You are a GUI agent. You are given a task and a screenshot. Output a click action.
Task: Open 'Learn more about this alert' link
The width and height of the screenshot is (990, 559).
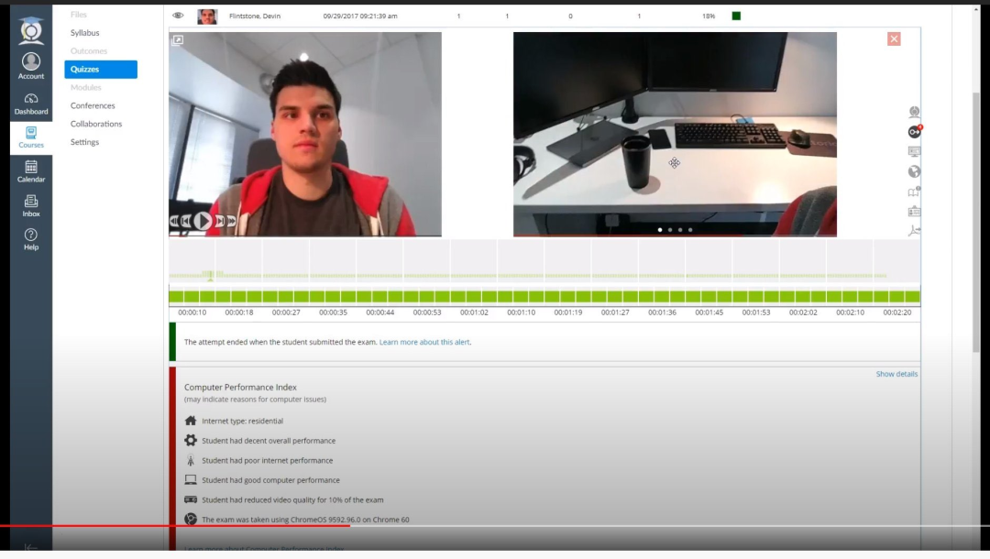tap(424, 342)
